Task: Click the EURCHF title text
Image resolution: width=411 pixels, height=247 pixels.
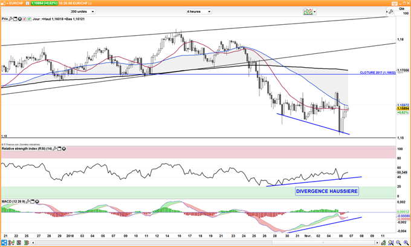Action: 16,4
